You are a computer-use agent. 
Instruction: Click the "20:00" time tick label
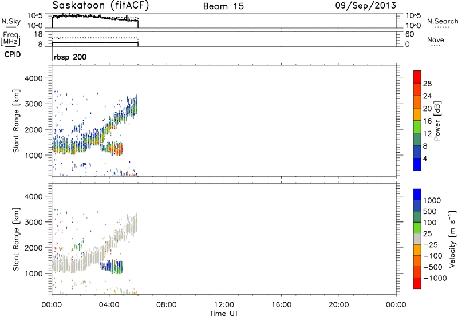click(x=339, y=305)
